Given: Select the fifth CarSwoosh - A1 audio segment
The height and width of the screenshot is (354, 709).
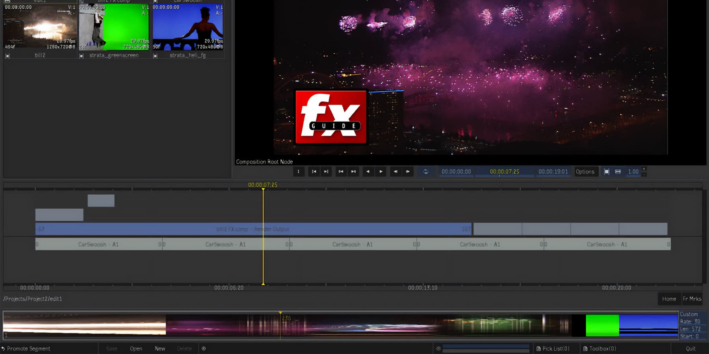Looking at the screenshot, I should (x=607, y=244).
